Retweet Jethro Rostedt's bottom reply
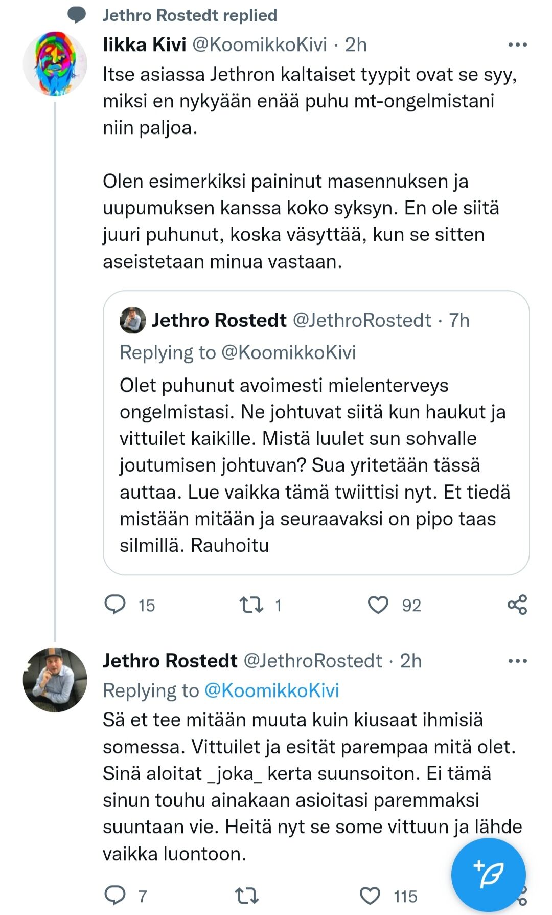552x915 pixels. tap(247, 896)
